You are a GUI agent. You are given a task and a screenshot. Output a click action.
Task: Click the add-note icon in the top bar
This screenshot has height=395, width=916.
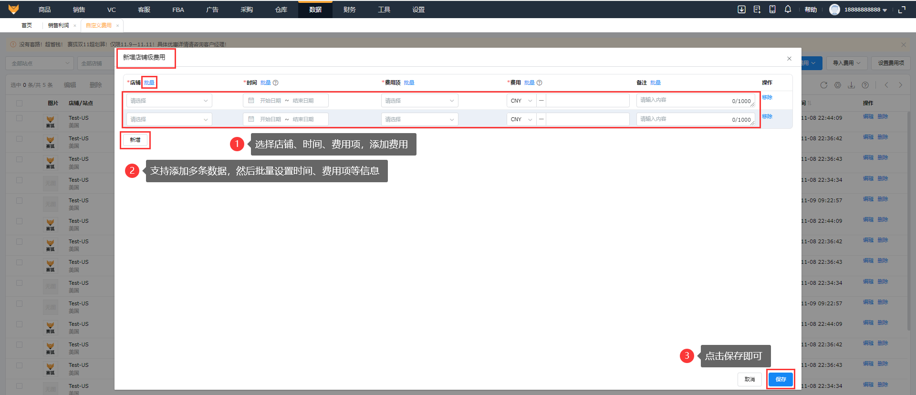pyautogui.click(x=757, y=10)
